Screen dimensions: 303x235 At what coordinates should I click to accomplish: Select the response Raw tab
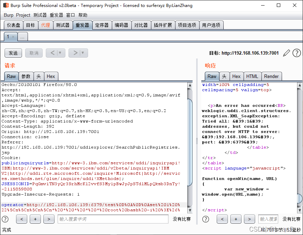coord(212,76)
